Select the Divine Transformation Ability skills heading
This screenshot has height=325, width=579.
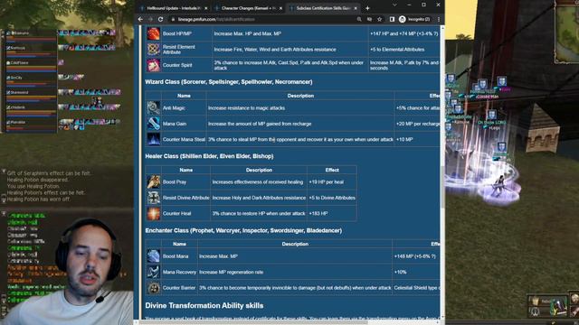click(204, 305)
